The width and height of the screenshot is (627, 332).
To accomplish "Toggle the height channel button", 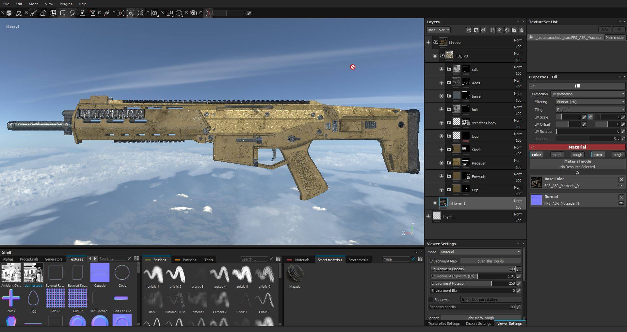I will point(618,155).
